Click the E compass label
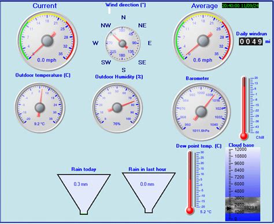The width and height of the screenshot is (274, 224). click(150, 43)
